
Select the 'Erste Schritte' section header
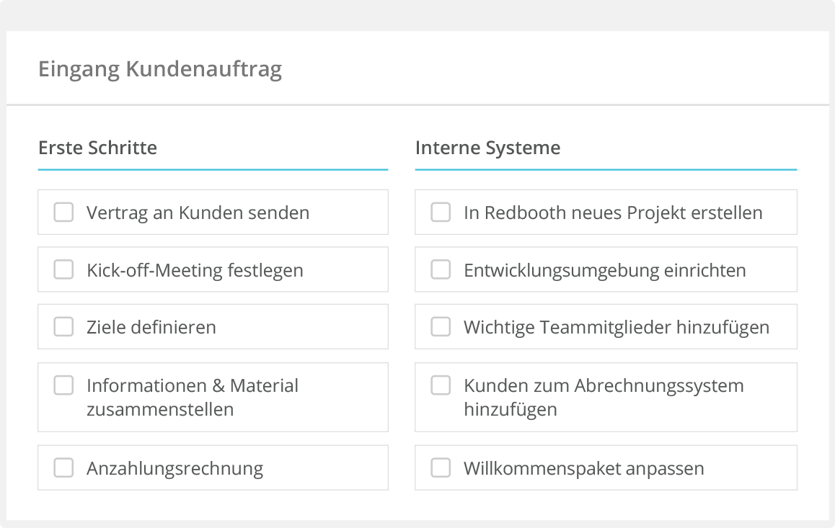[x=97, y=148]
